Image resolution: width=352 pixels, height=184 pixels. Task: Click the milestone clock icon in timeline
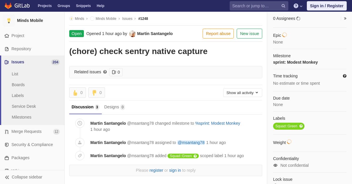pyautogui.click(x=80, y=123)
